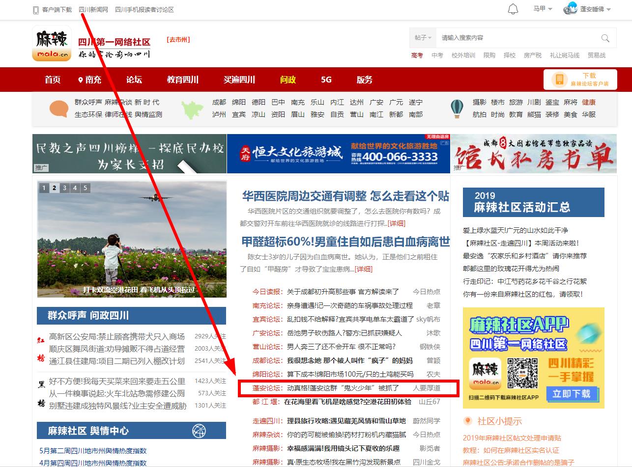This screenshot has height=467, width=632.
Task: Click the 客户端下载 phone icon
Action: coord(36,10)
